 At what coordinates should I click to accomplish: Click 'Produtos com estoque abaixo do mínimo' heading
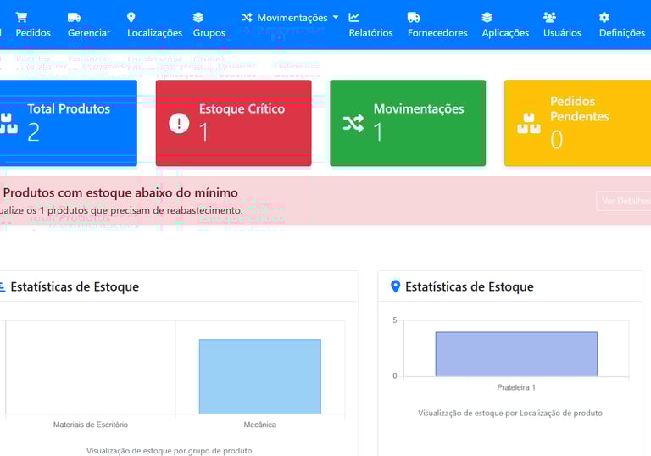pos(120,192)
